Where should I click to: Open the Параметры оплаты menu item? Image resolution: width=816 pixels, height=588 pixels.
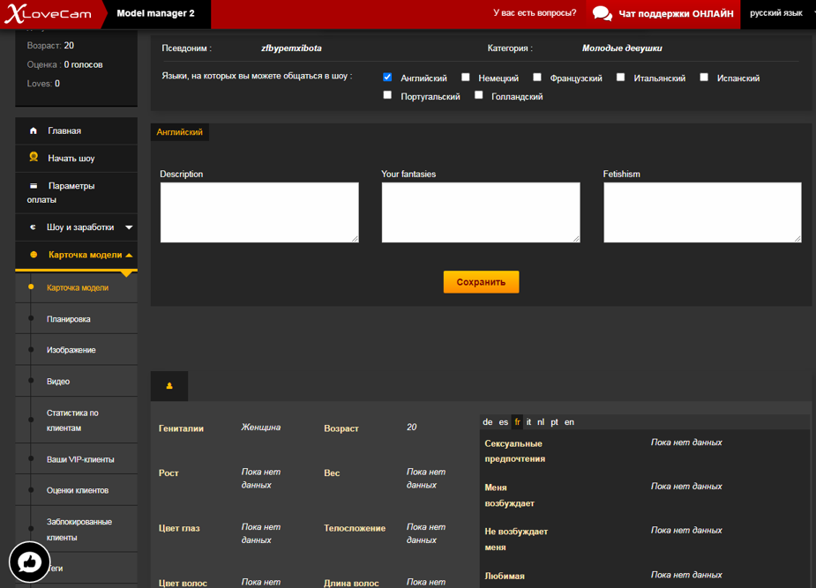[77, 192]
